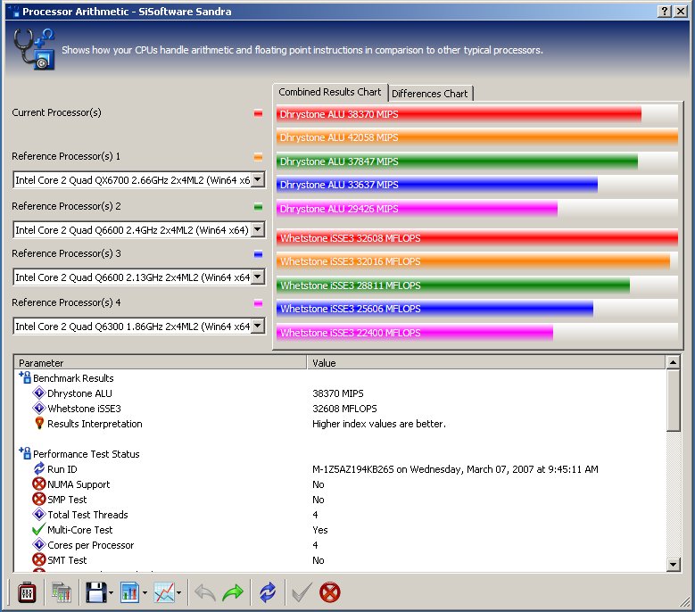The image size is (695, 612).
Task: Click the orange Dhrystone ALU 42058 MIPS bar
Action: point(477,136)
